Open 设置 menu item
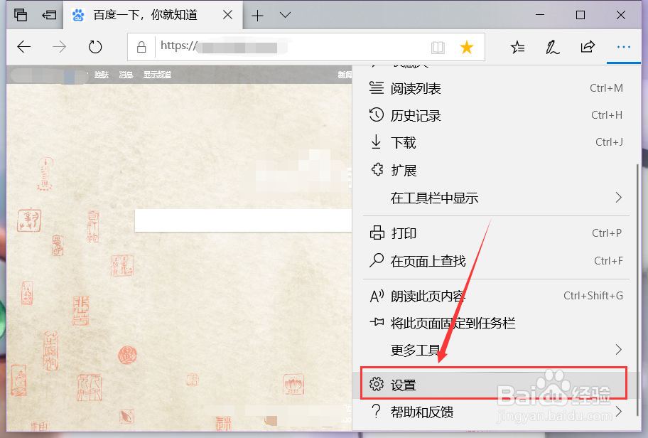This screenshot has height=438, width=648. click(x=494, y=385)
